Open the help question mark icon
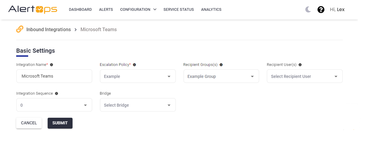The image size is (371, 151). tap(321, 10)
